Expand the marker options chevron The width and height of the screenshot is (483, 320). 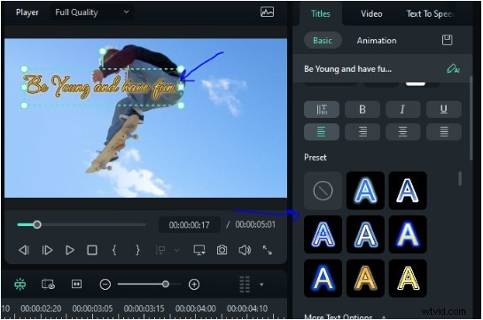pos(177,250)
